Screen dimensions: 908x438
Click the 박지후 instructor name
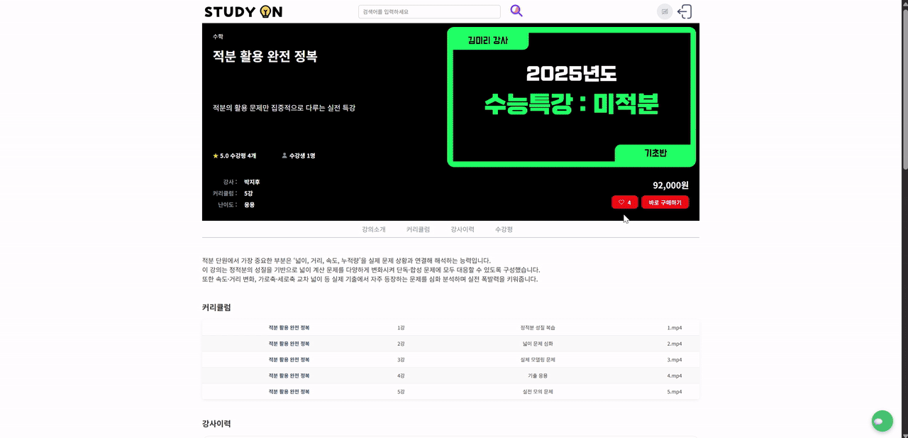tap(252, 182)
